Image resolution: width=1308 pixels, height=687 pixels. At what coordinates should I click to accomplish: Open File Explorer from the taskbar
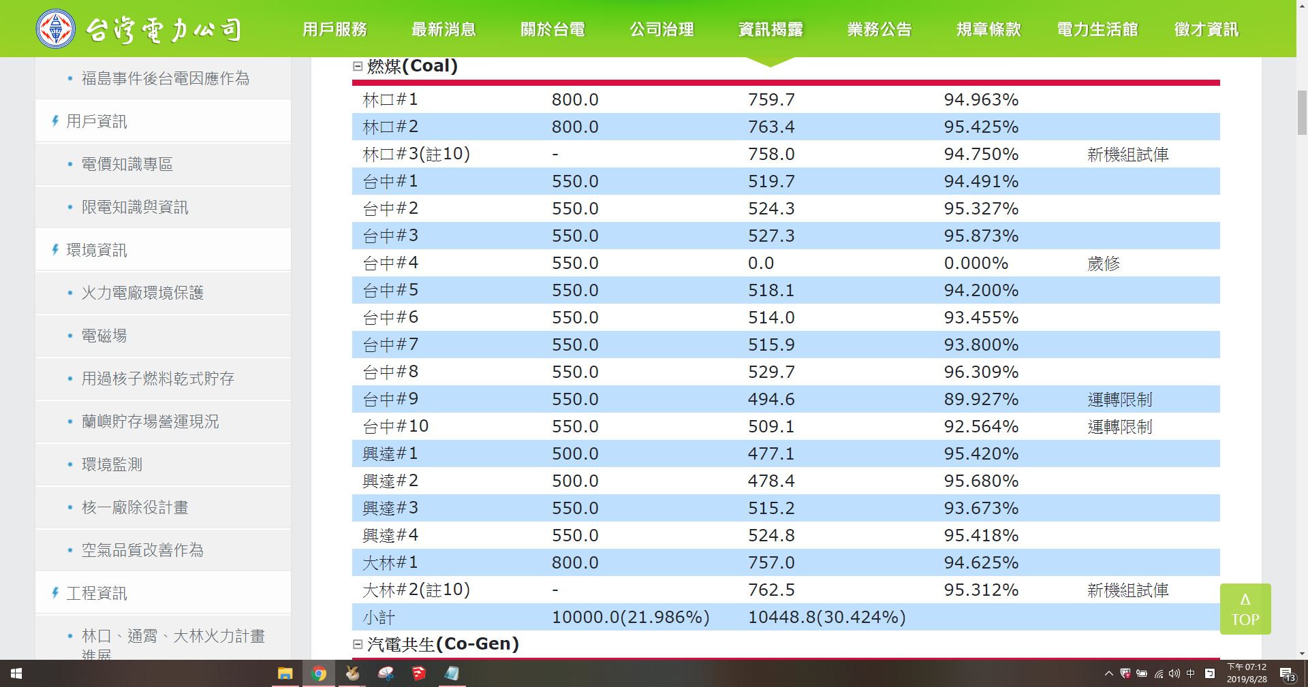[x=285, y=673]
